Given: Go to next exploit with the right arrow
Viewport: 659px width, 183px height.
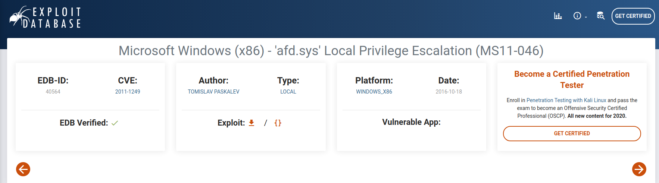Looking at the screenshot, I should click(x=639, y=169).
